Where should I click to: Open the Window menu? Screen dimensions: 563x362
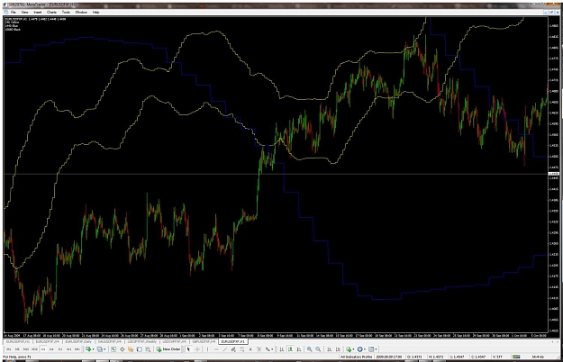tap(81, 13)
